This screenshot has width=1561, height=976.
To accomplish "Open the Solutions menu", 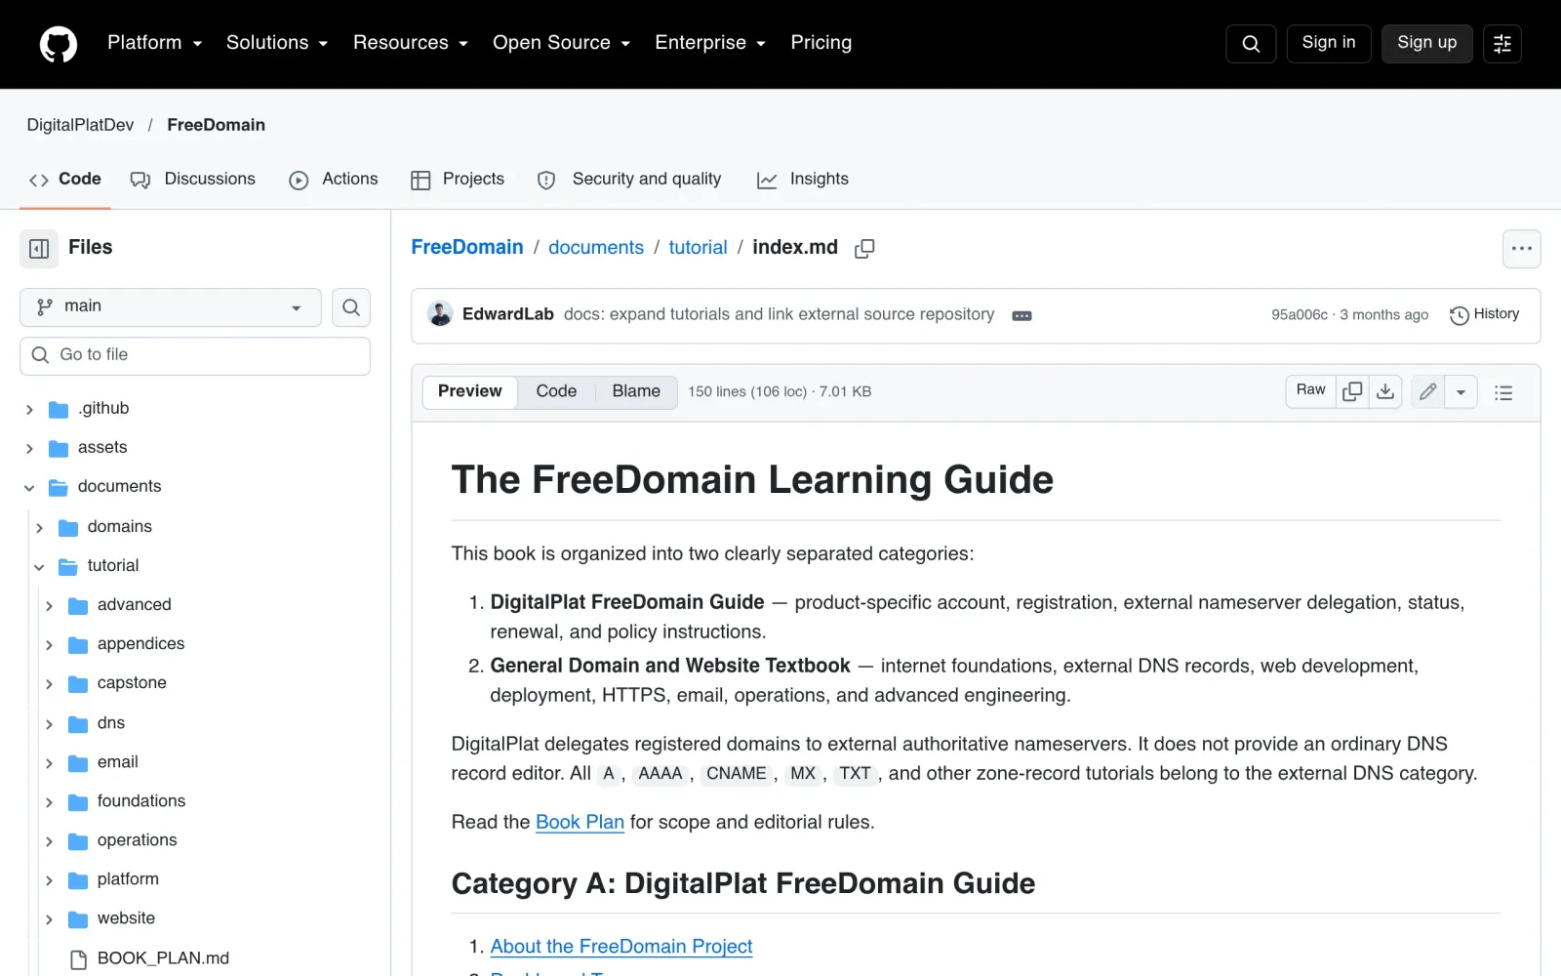I will click(x=277, y=43).
